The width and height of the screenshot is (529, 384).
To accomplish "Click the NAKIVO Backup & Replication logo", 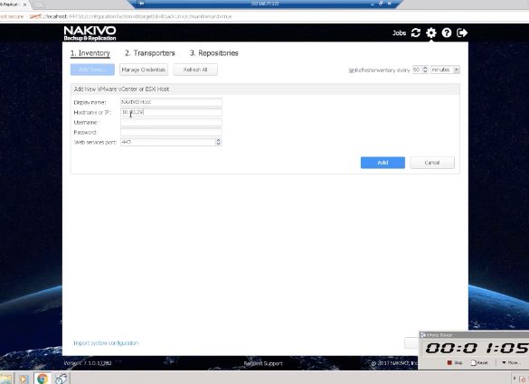I will 90,33.
